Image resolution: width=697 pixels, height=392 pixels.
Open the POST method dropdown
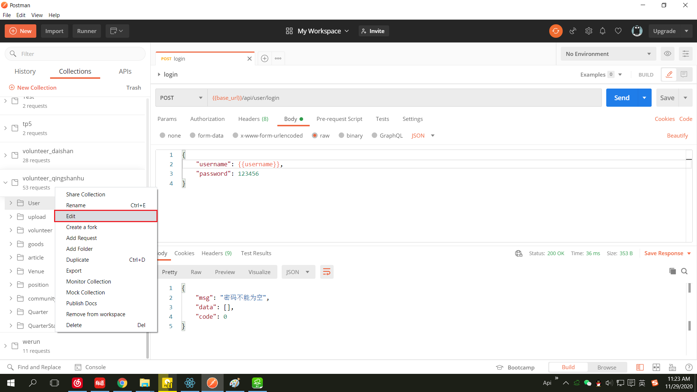click(181, 98)
